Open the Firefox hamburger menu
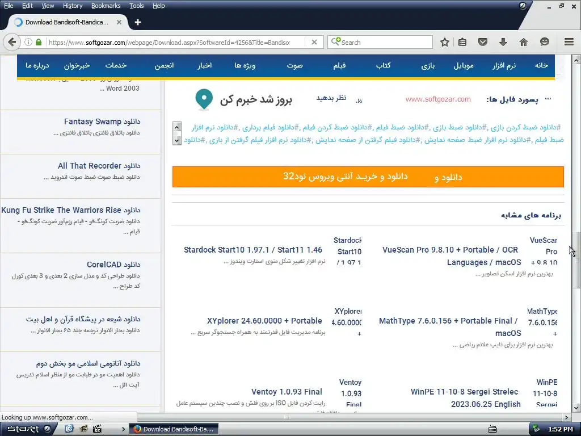The image size is (581, 436). (569, 42)
